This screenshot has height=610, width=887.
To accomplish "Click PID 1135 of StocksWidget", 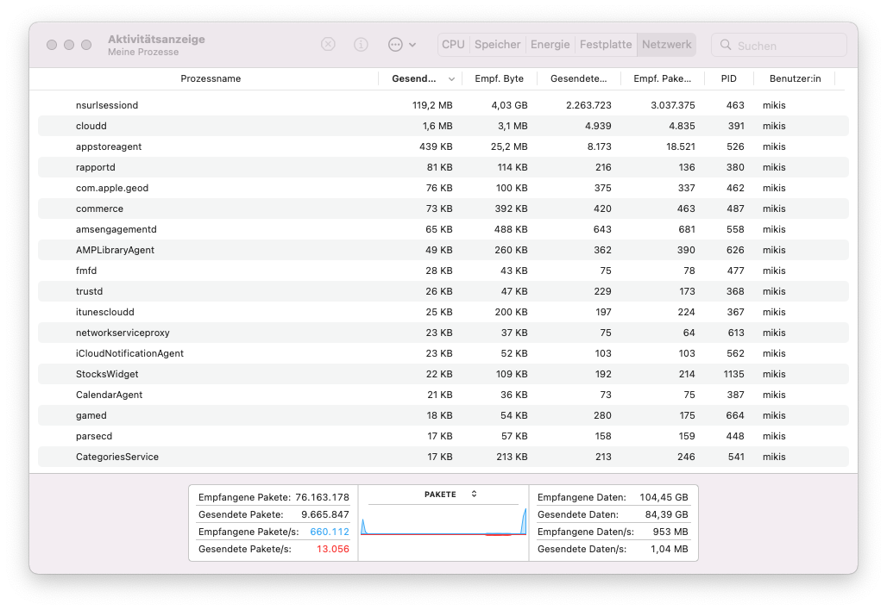I will tap(733, 374).
